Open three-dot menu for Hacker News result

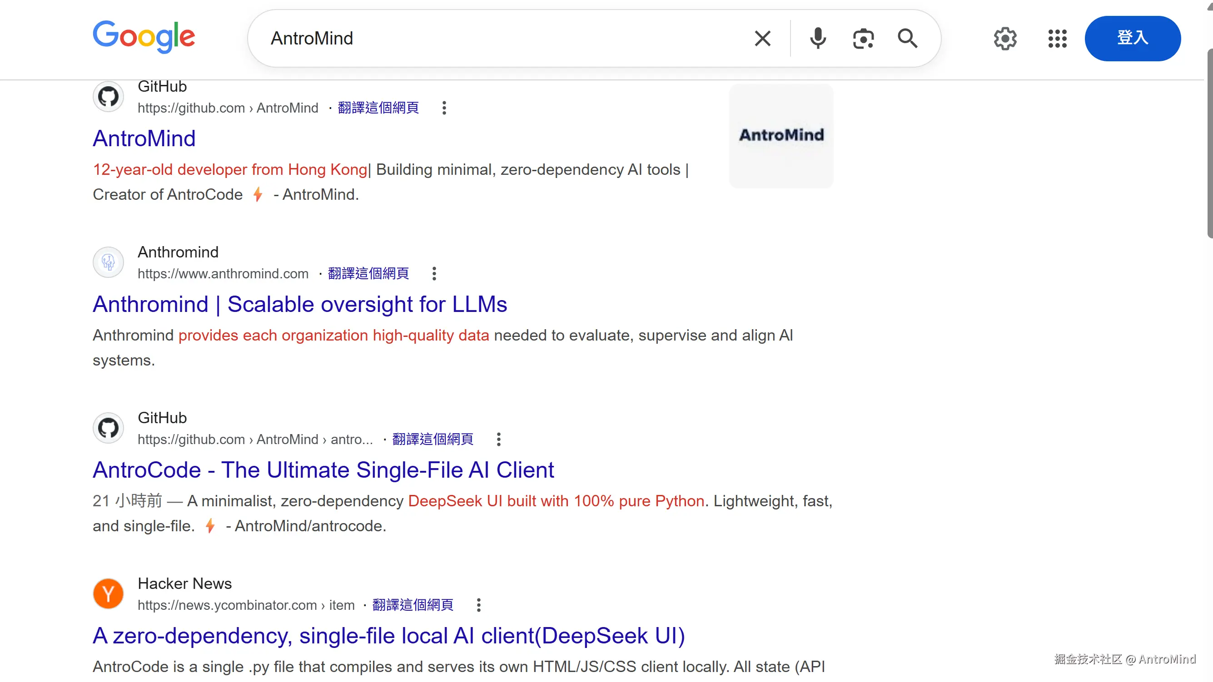click(x=478, y=605)
